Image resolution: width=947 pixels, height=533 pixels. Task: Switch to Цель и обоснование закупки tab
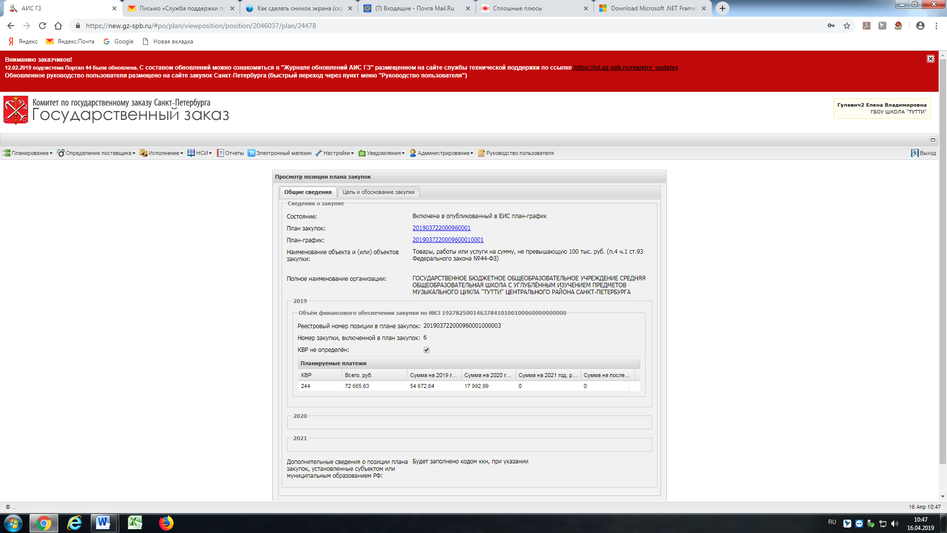point(378,192)
